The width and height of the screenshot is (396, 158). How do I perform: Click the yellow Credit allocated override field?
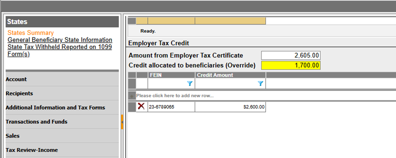[291, 65]
